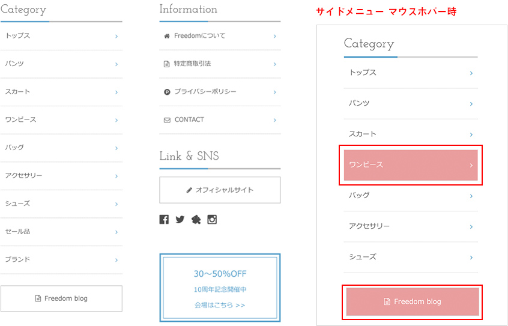Select ブランド in left Category menu
Screen dimensions: 508x326
(x=18, y=259)
